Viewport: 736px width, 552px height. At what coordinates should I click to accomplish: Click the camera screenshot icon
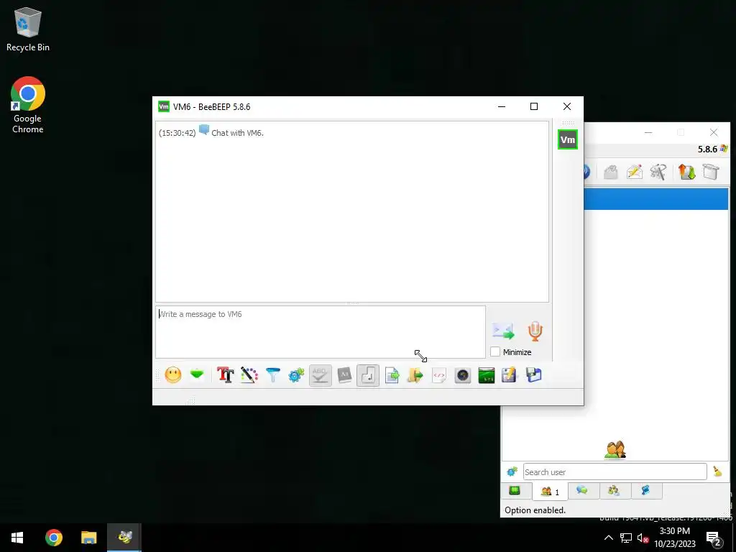pos(463,375)
